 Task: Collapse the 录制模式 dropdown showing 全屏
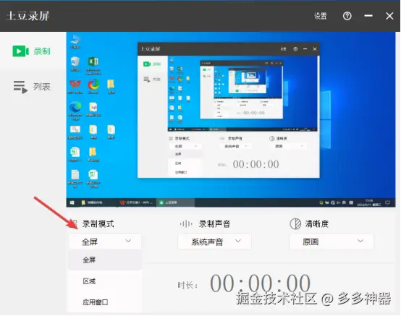pyautogui.click(x=105, y=242)
